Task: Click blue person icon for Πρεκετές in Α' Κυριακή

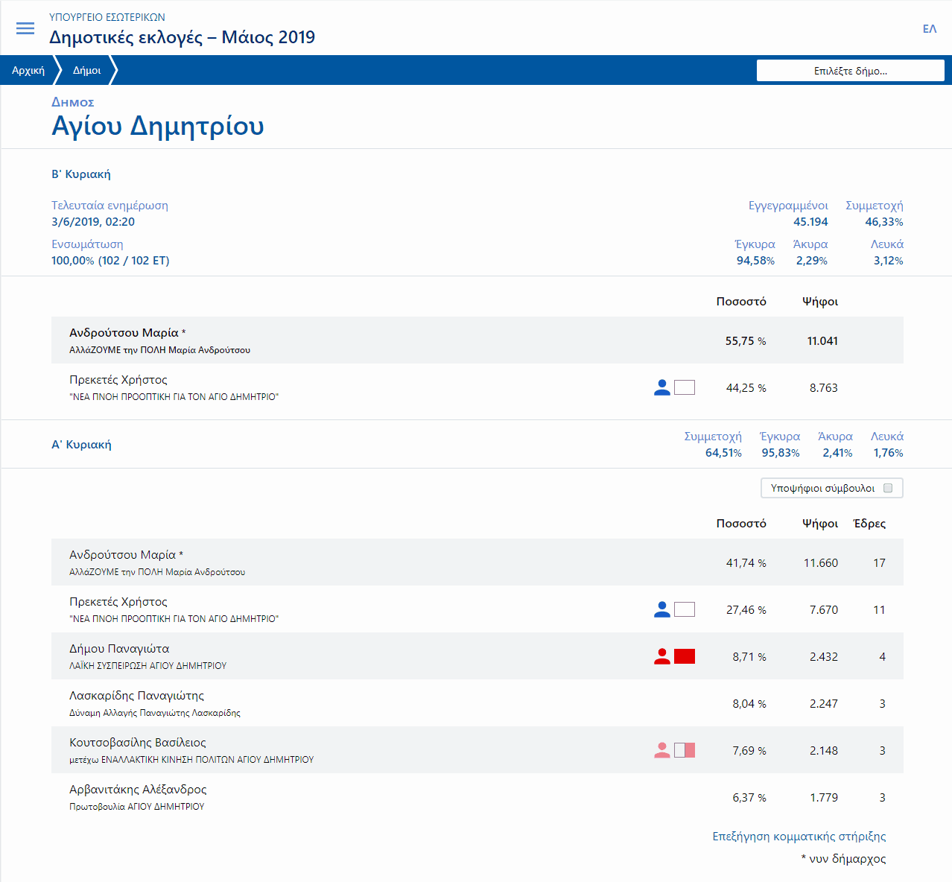Action: click(x=661, y=609)
